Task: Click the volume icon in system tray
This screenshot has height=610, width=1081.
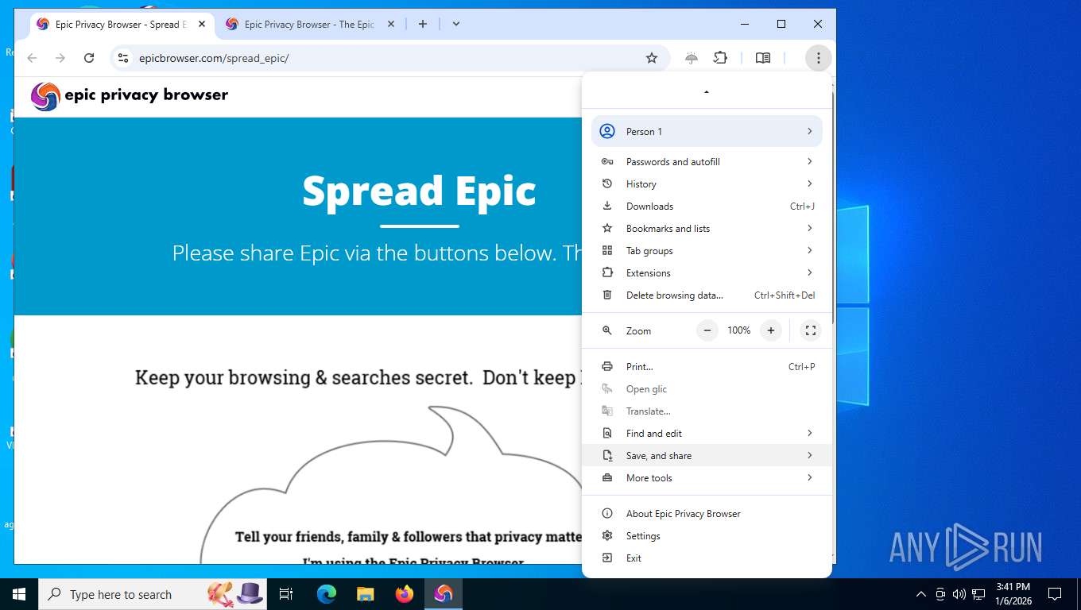Action: tap(959, 594)
